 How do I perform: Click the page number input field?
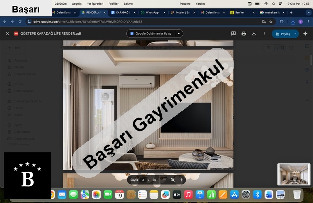tap(144, 180)
